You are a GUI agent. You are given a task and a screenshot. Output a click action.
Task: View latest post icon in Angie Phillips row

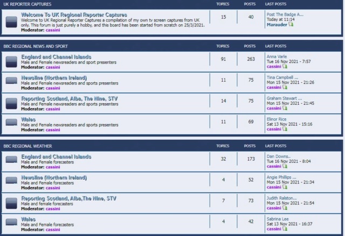point(285,187)
